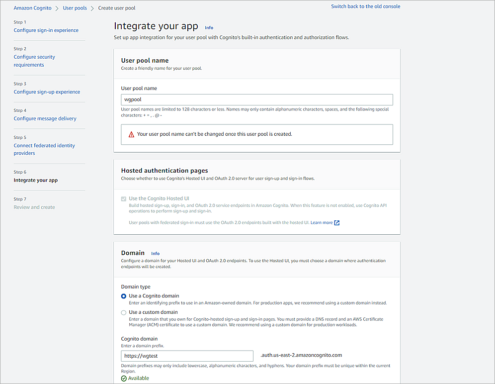Navigate to User pools via the breadcrumb
Image resolution: width=495 pixels, height=384 pixels.
pyautogui.click(x=75, y=8)
